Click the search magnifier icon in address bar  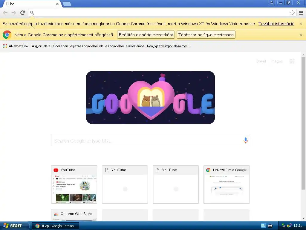[x=32, y=13]
